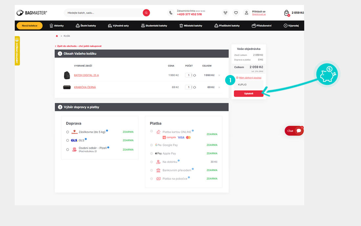Click the red search magnifier button
Viewport: 361px width, 226px height.
[146, 13]
